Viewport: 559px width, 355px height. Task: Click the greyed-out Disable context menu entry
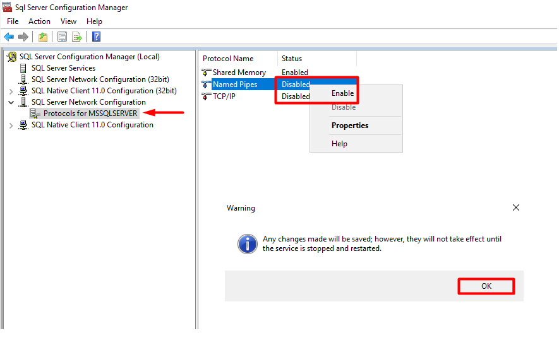coord(344,107)
